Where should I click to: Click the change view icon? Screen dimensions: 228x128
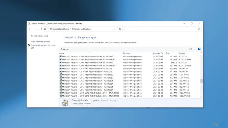(191, 49)
